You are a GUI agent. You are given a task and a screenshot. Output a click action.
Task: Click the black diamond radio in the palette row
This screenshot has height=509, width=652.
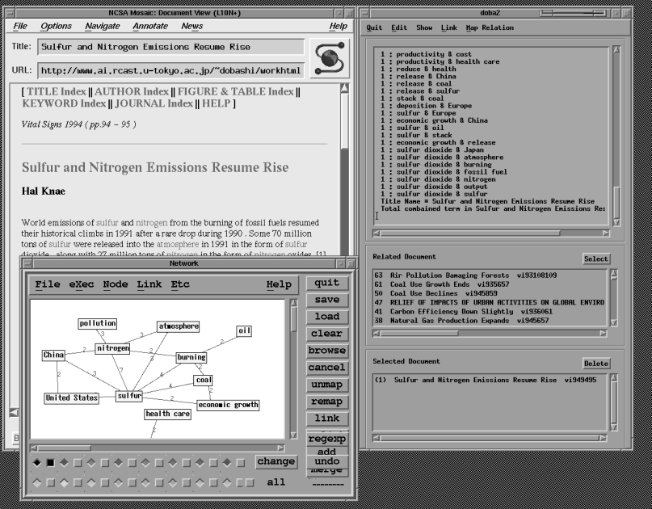[x=36, y=463]
